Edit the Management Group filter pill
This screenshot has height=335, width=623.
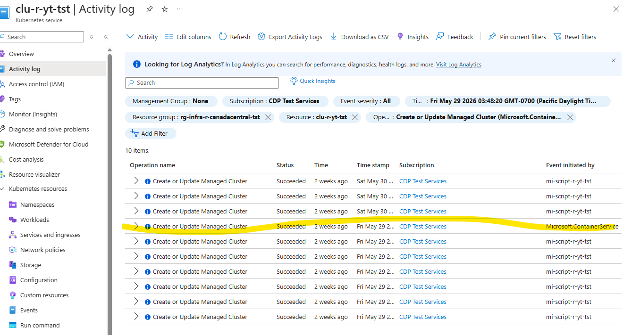pos(171,101)
